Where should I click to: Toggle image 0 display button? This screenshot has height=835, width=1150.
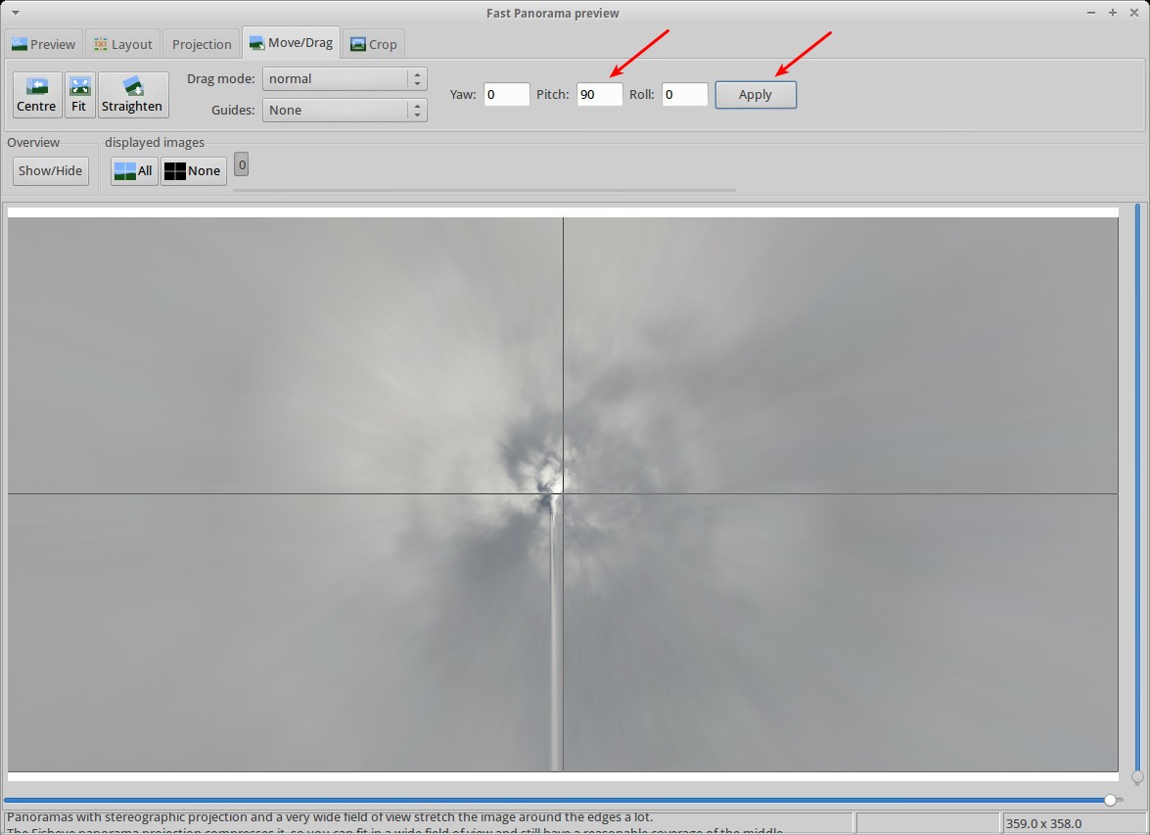[242, 164]
